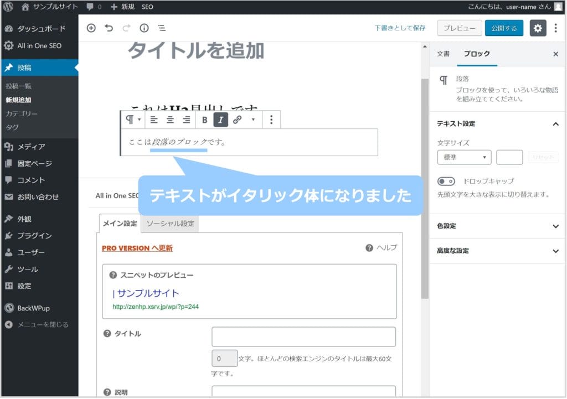Click the SEO タイトル input field
567x399 pixels.
(x=303, y=336)
